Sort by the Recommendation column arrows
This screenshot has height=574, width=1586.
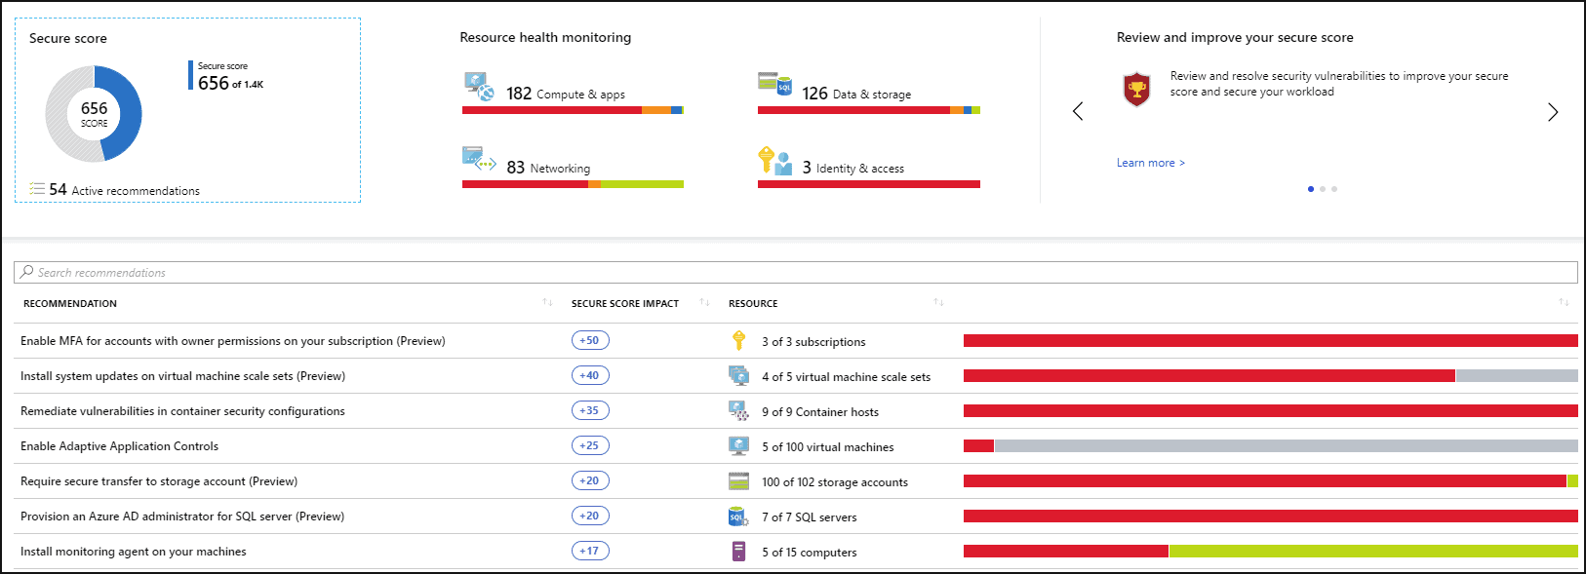pyautogui.click(x=547, y=303)
